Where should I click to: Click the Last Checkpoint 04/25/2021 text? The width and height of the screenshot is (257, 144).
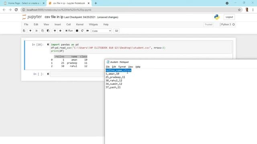pos(80,17)
